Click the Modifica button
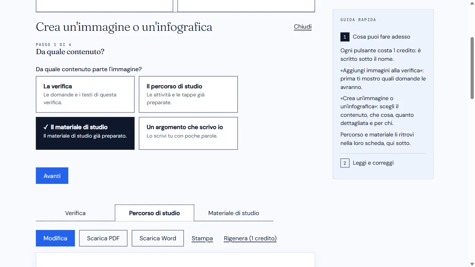Viewport: 475px width, 267px height. click(x=55, y=238)
